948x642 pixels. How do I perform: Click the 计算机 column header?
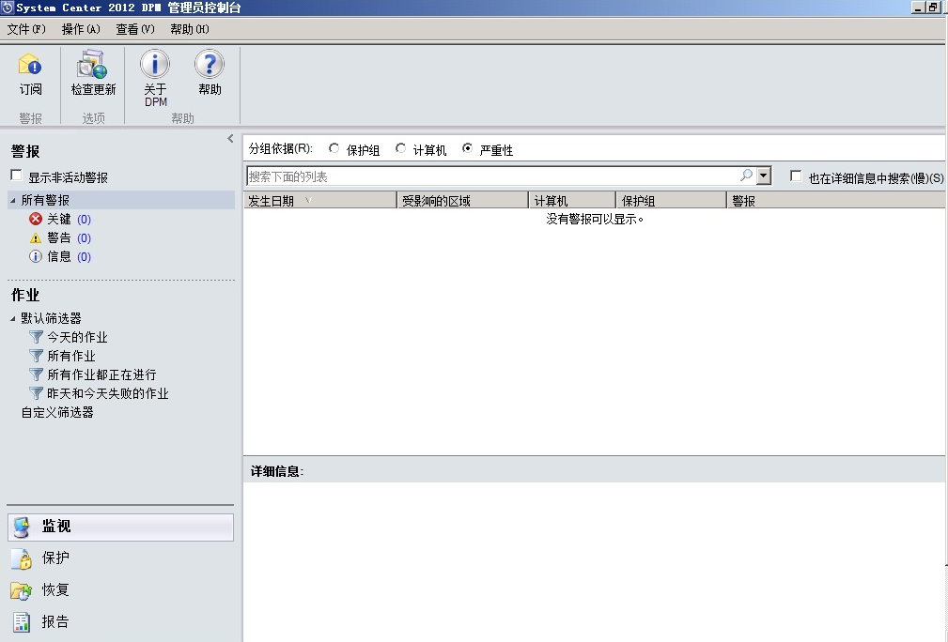click(x=572, y=201)
